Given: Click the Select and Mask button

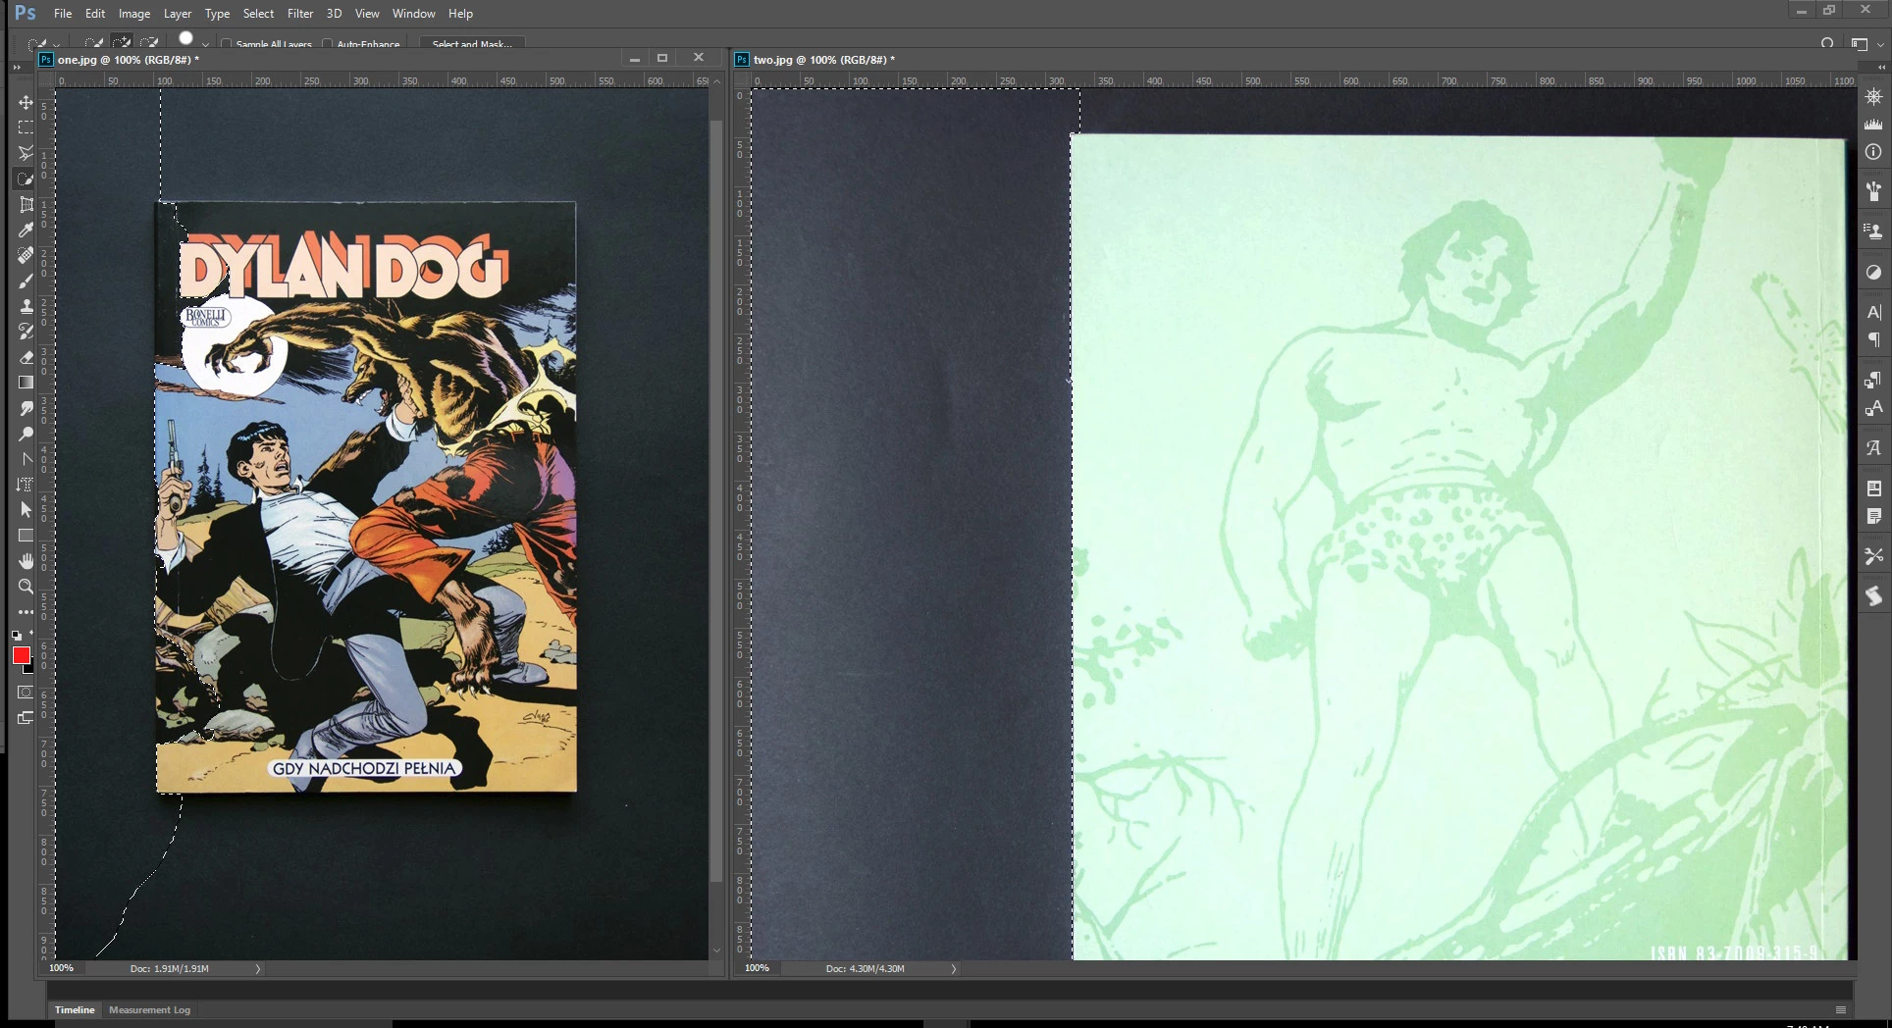Looking at the screenshot, I should pyautogui.click(x=472, y=44).
